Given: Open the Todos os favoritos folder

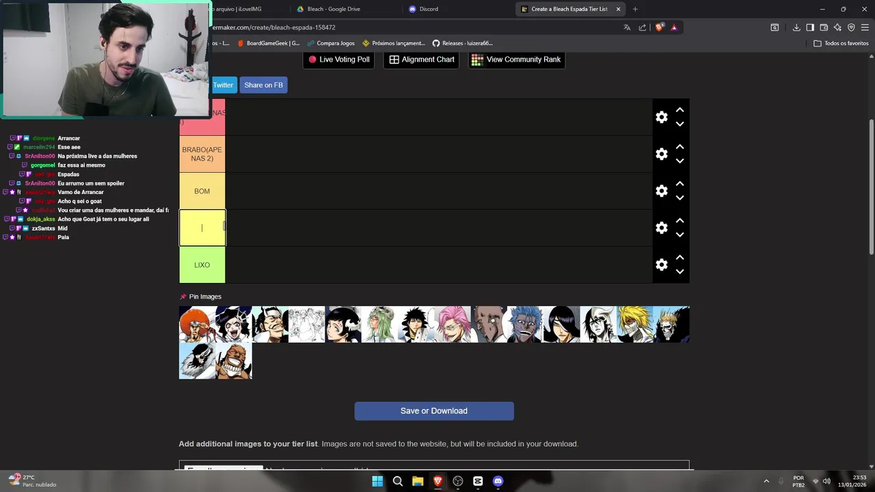Looking at the screenshot, I should 841,43.
